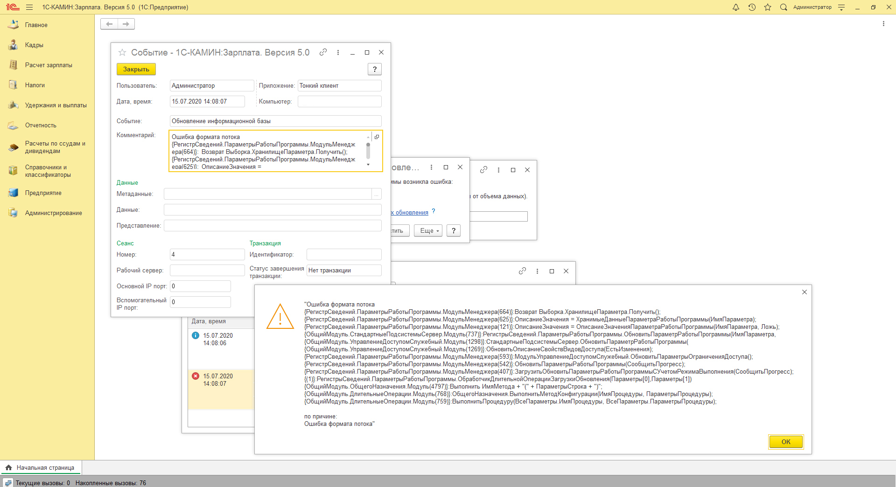Image resolution: width=896 pixels, height=487 pixels.
Task: Click help '?' button next to Еще
Action: 454,230
